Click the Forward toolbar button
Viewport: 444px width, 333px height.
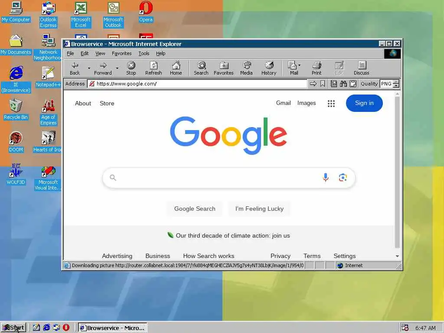point(103,69)
